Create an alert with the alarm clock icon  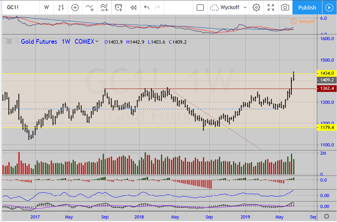point(119,7)
